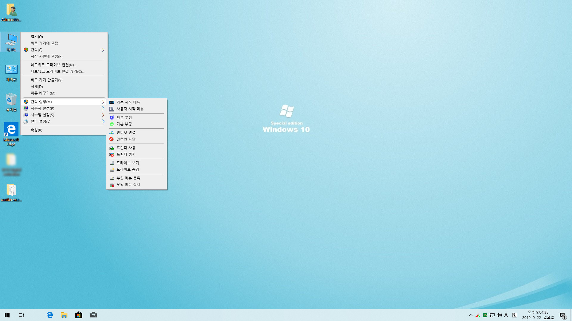Launch Microsoft Edge desktop shortcut

pos(11,134)
